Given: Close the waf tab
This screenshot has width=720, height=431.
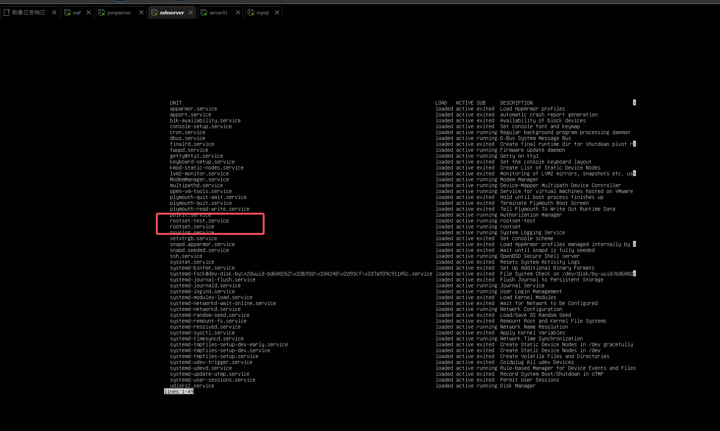Looking at the screenshot, I should pos(88,13).
